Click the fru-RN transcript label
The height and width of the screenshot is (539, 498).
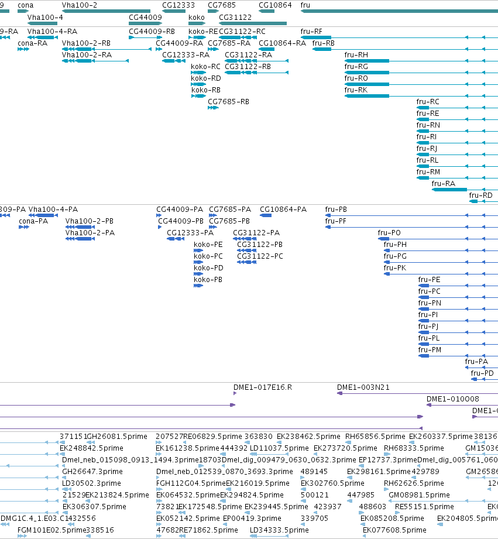pyautogui.click(x=428, y=125)
